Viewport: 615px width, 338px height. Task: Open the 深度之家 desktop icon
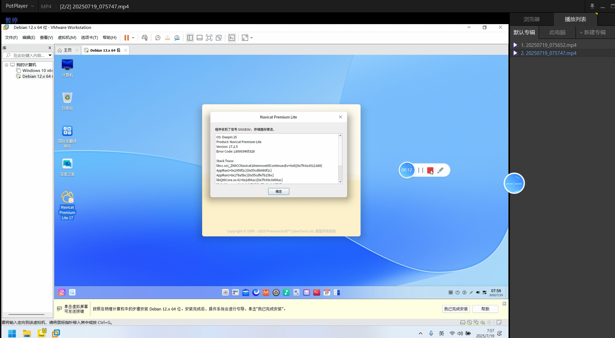click(67, 167)
